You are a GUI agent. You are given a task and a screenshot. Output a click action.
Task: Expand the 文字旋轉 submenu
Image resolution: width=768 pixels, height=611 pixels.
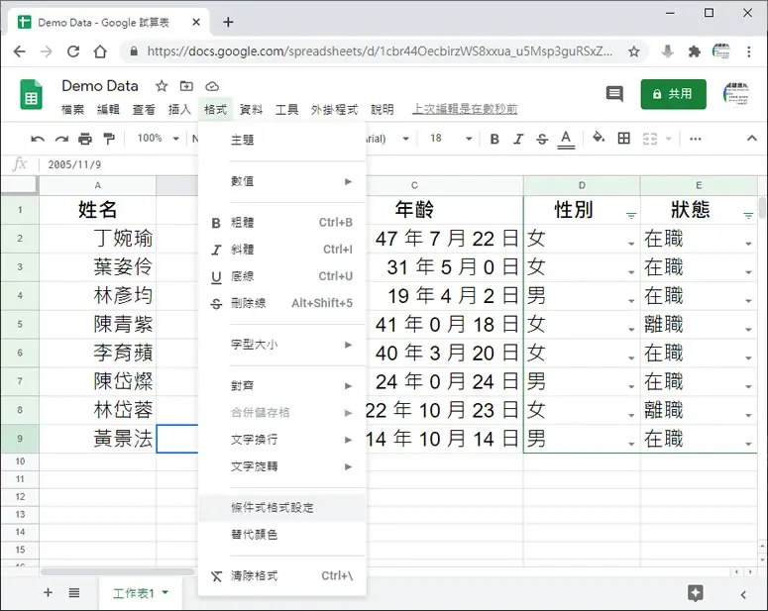(x=281, y=466)
